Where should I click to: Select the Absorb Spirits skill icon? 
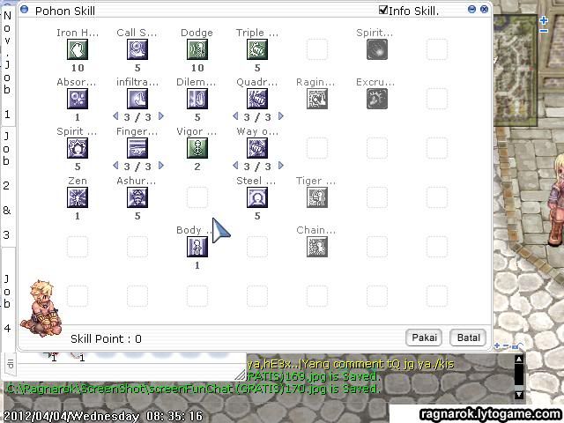78,99
